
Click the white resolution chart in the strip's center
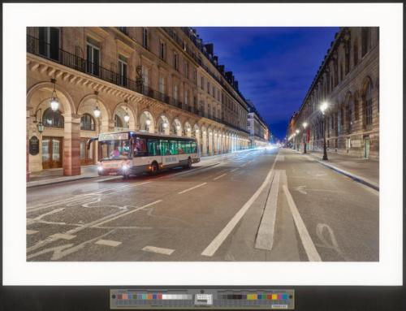click(204, 299)
